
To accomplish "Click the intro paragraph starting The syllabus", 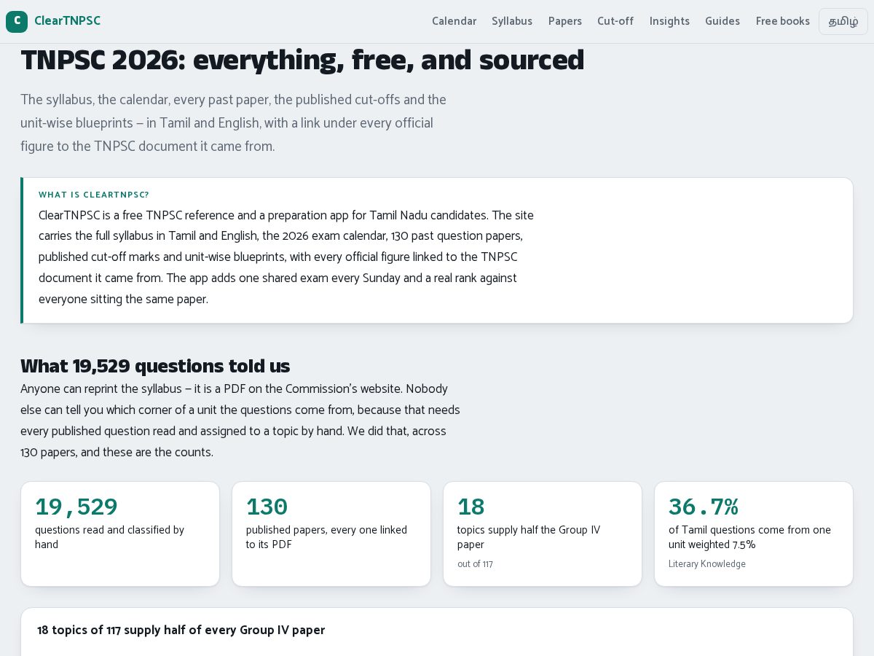I will tap(233, 122).
